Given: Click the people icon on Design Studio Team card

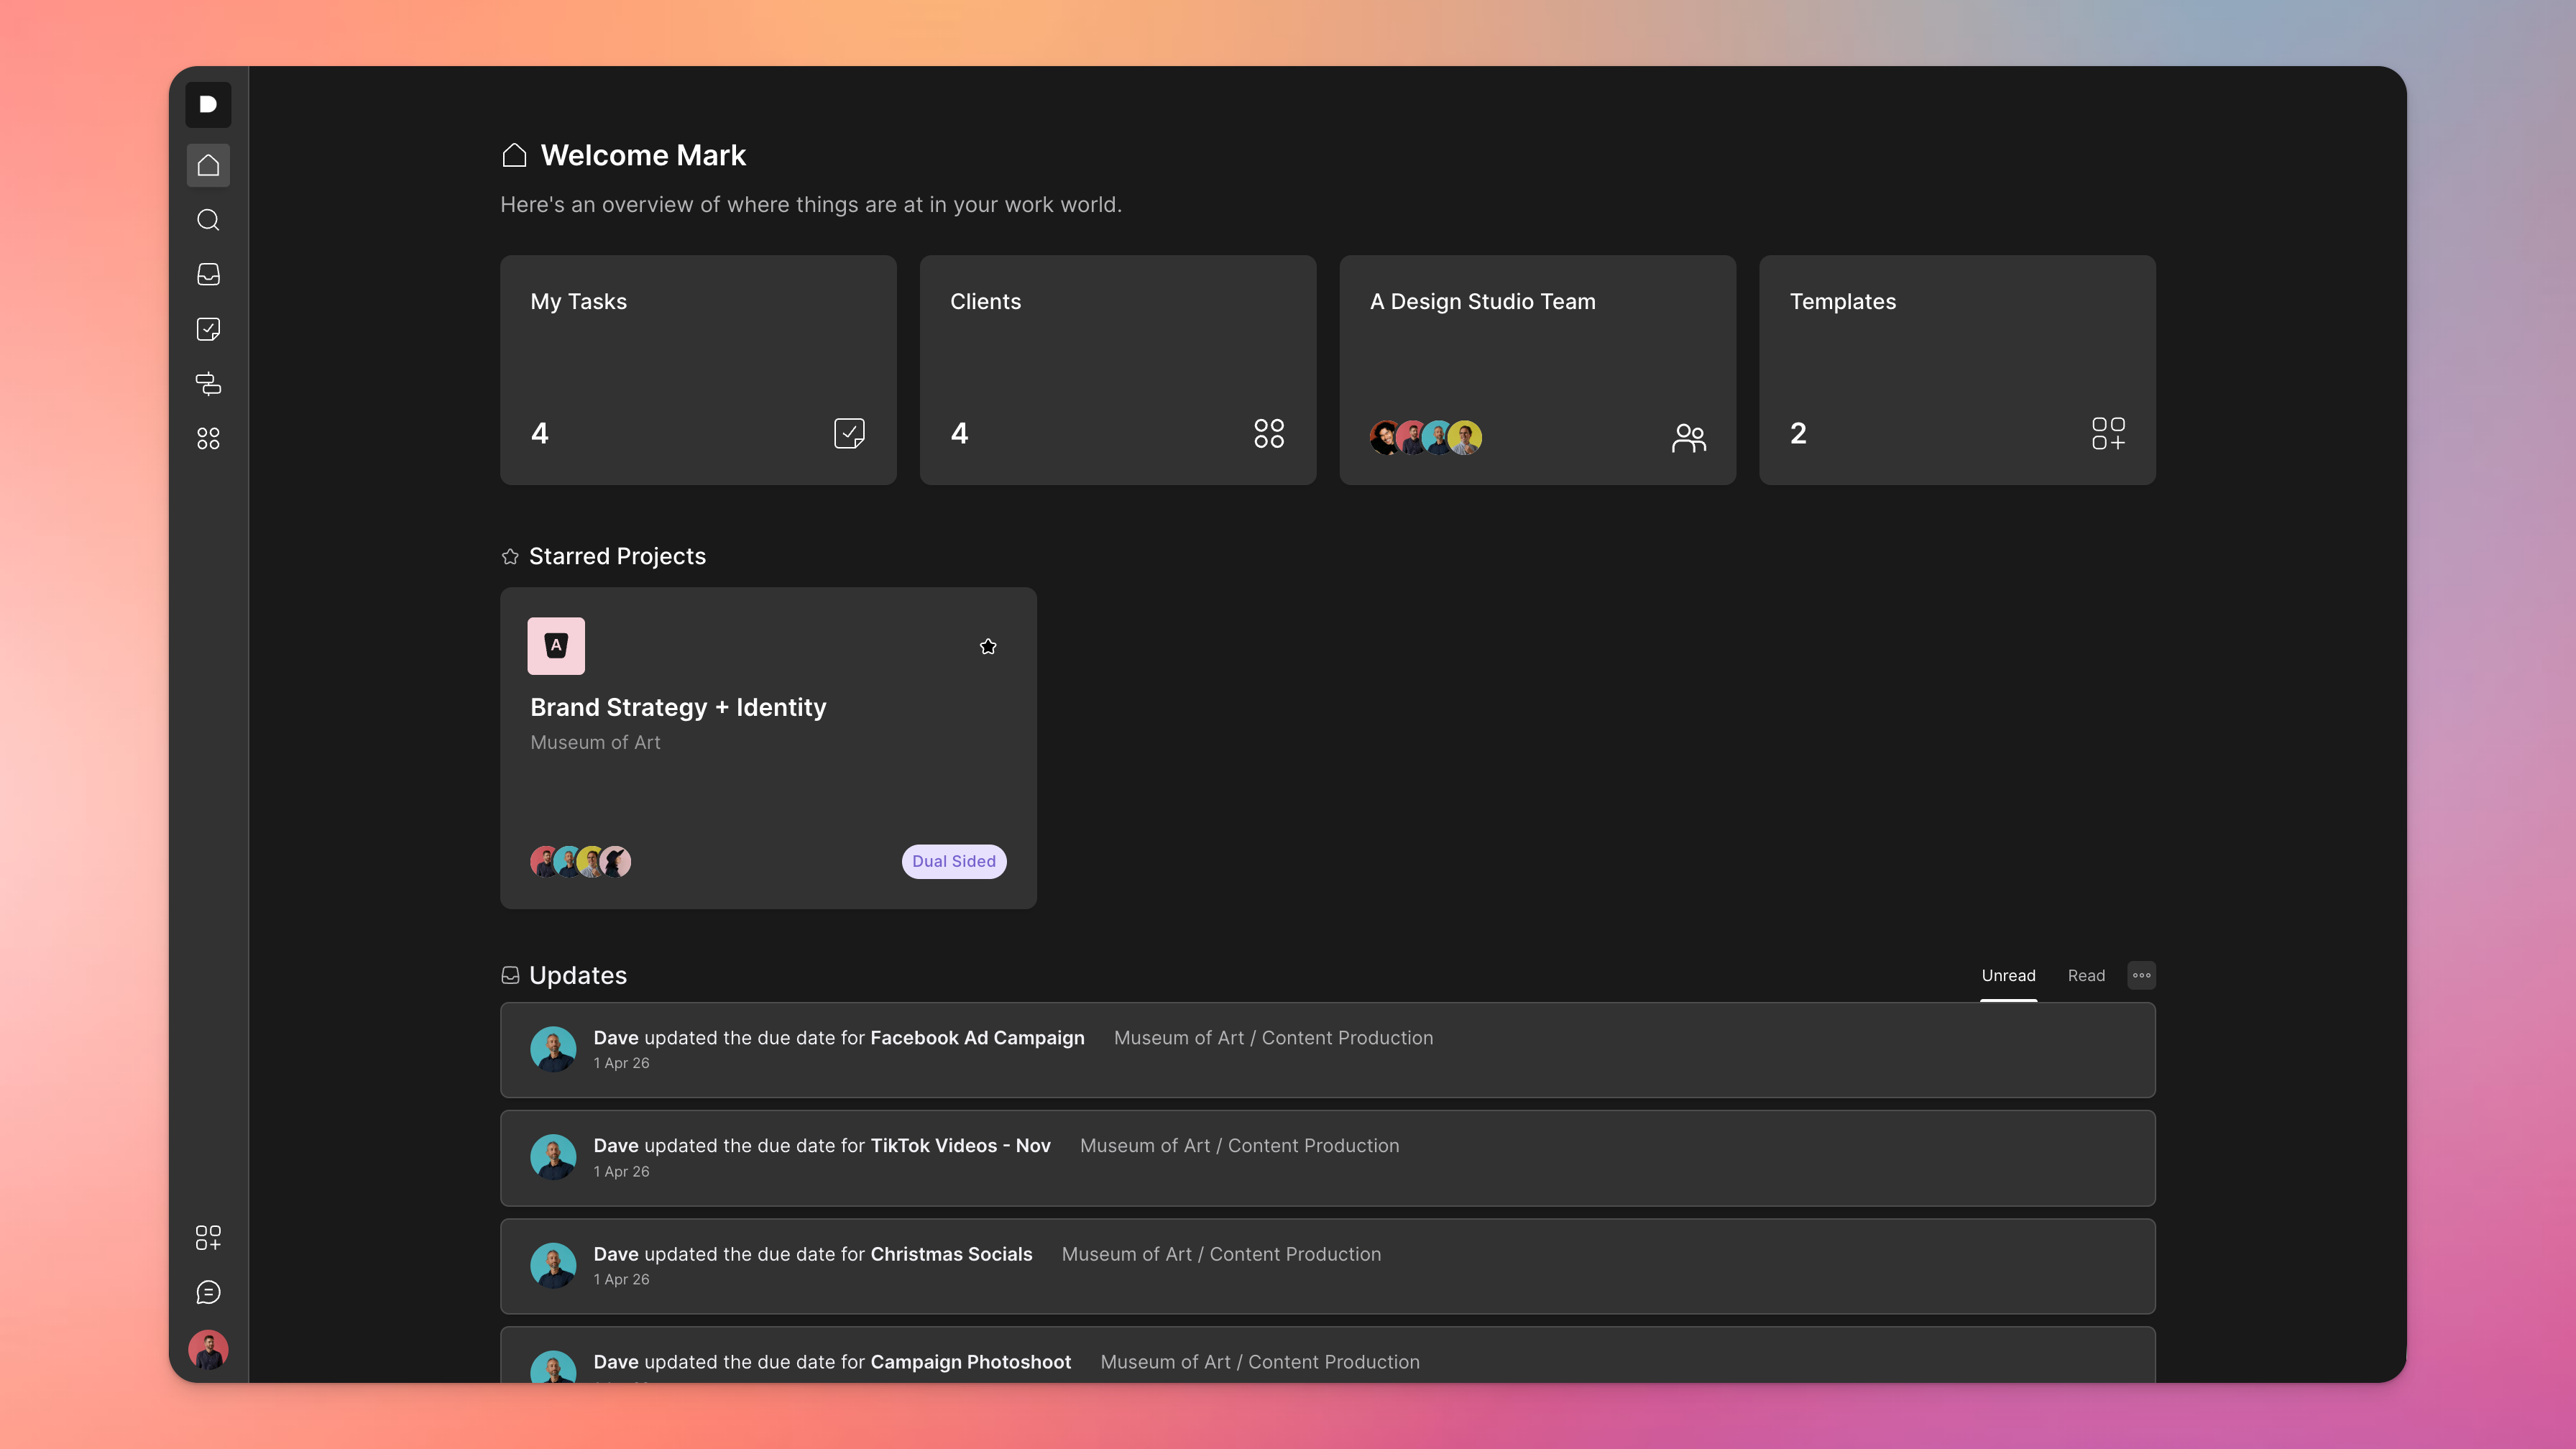Looking at the screenshot, I should coord(1689,437).
